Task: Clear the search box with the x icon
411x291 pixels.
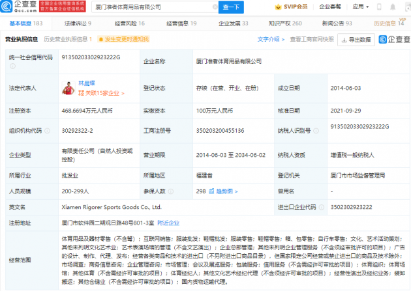Action: 215,7
